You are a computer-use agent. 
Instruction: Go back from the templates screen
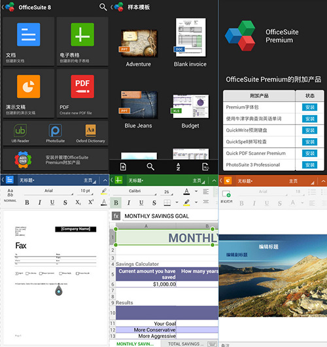pyautogui.click(x=112, y=7)
